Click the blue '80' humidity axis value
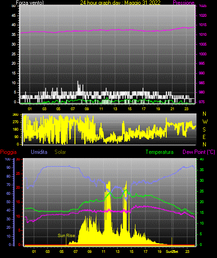The height and width of the screenshot is (258, 217). (8, 176)
